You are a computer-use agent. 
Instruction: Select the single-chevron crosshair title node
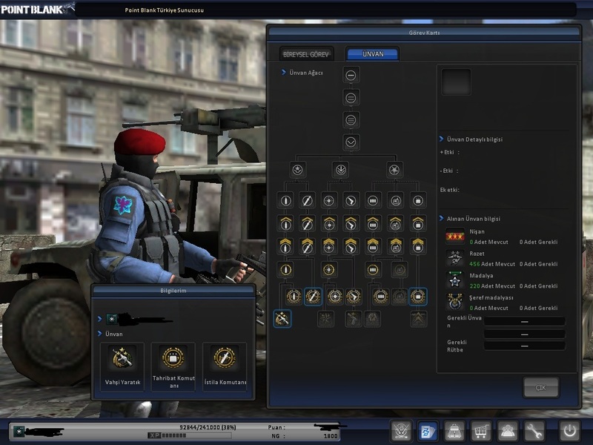pos(329,224)
